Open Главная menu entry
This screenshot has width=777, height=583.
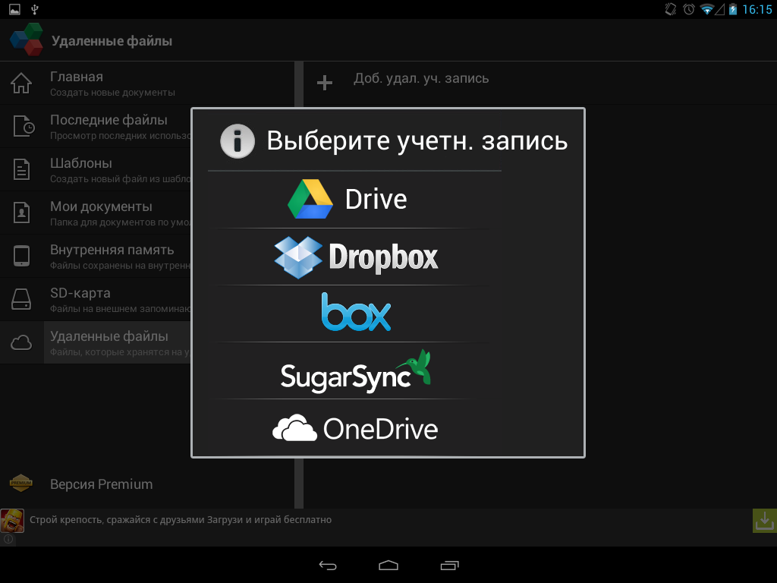pos(147,84)
